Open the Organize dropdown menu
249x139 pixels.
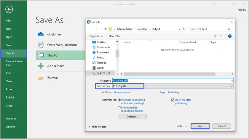point(96,36)
